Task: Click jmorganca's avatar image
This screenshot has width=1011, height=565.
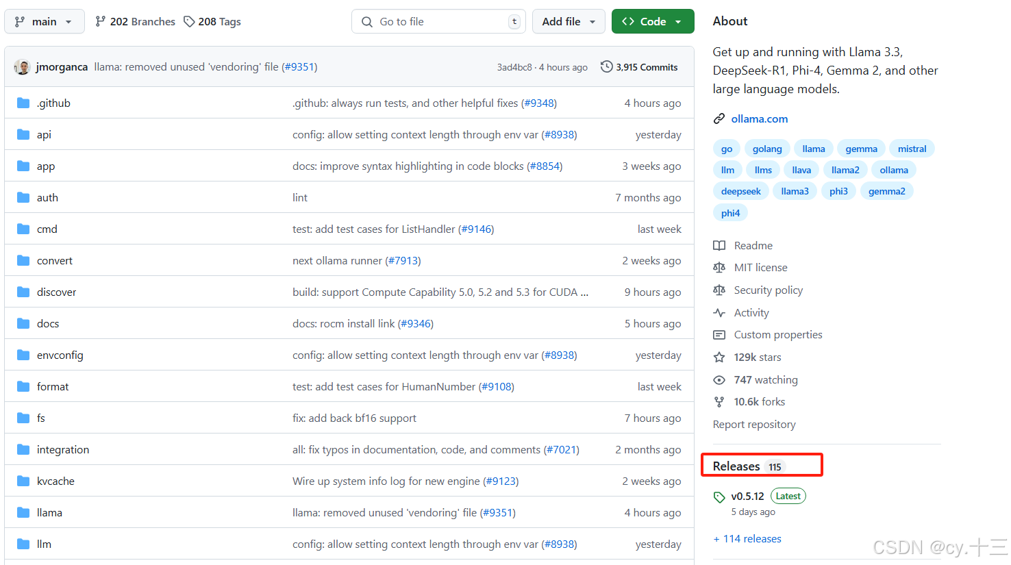Action: pos(23,67)
